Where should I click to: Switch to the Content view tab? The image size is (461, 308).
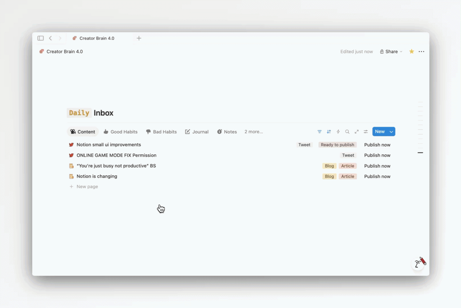(x=83, y=132)
